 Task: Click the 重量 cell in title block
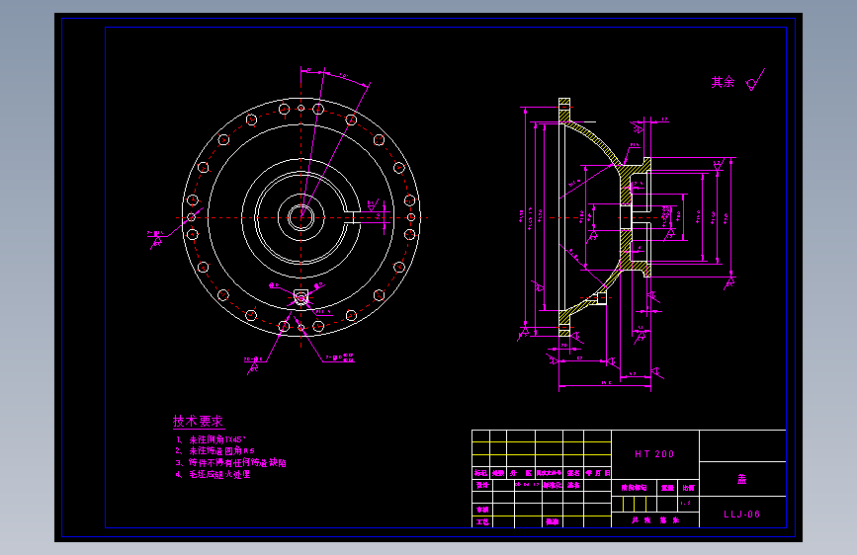(667, 488)
